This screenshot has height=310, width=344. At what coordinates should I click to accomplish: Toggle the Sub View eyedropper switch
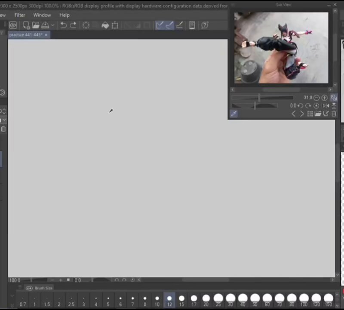pos(234,114)
